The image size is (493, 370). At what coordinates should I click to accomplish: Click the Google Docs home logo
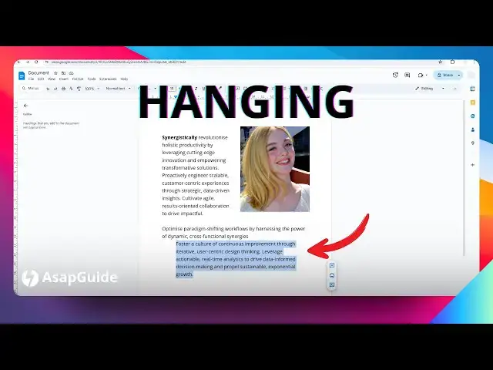click(22, 76)
